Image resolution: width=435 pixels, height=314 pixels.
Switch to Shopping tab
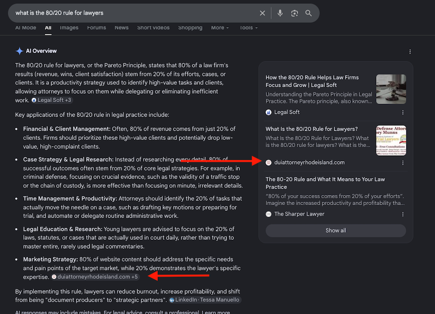click(x=190, y=28)
